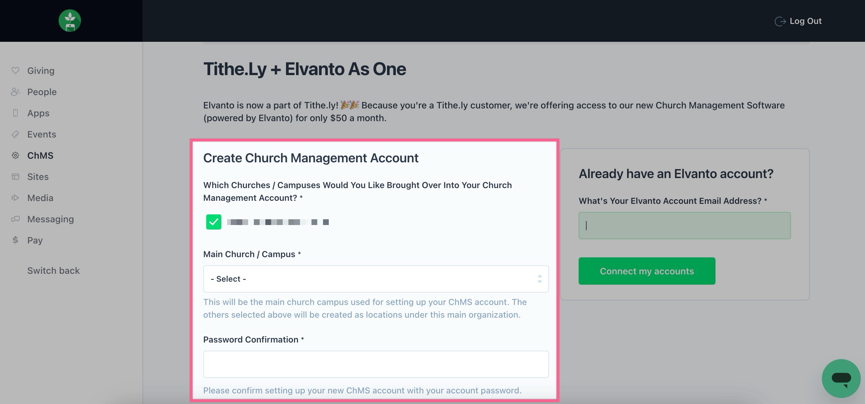Go to Media
This screenshot has height=404, width=865.
coord(40,198)
